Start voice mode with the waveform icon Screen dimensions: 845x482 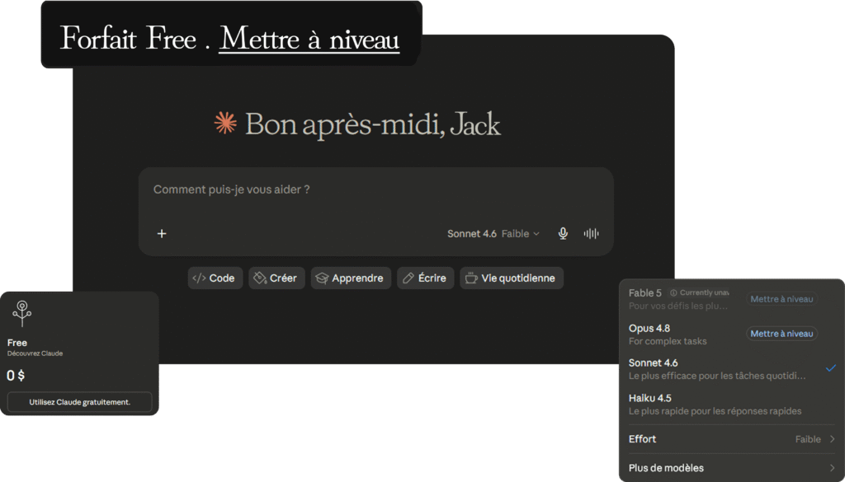coord(591,233)
